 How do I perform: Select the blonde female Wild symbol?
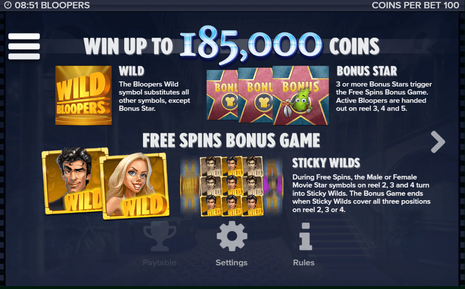point(135,186)
